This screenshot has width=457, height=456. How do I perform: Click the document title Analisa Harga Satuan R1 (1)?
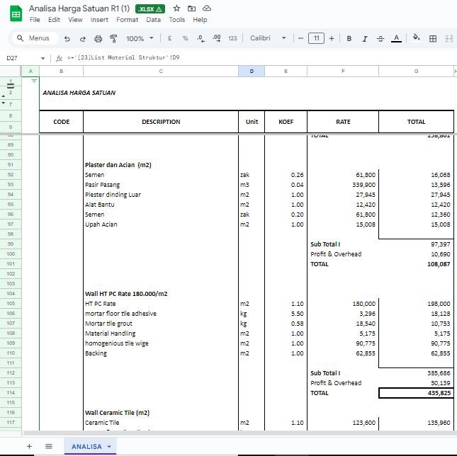tap(79, 8)
